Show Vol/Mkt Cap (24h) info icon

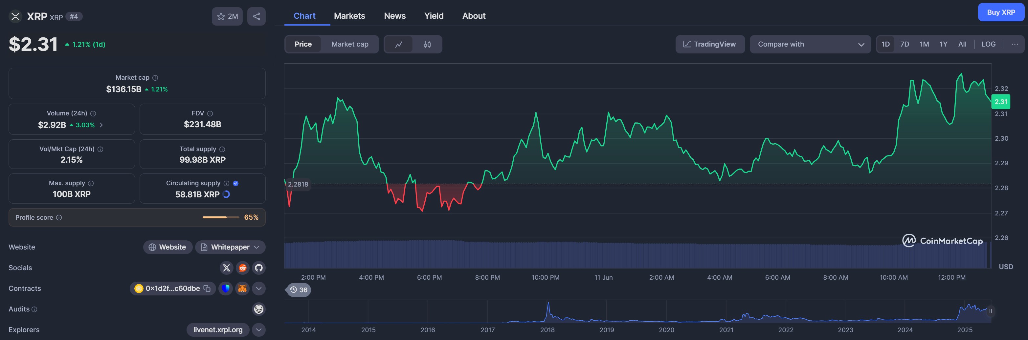tap(101, 149)
